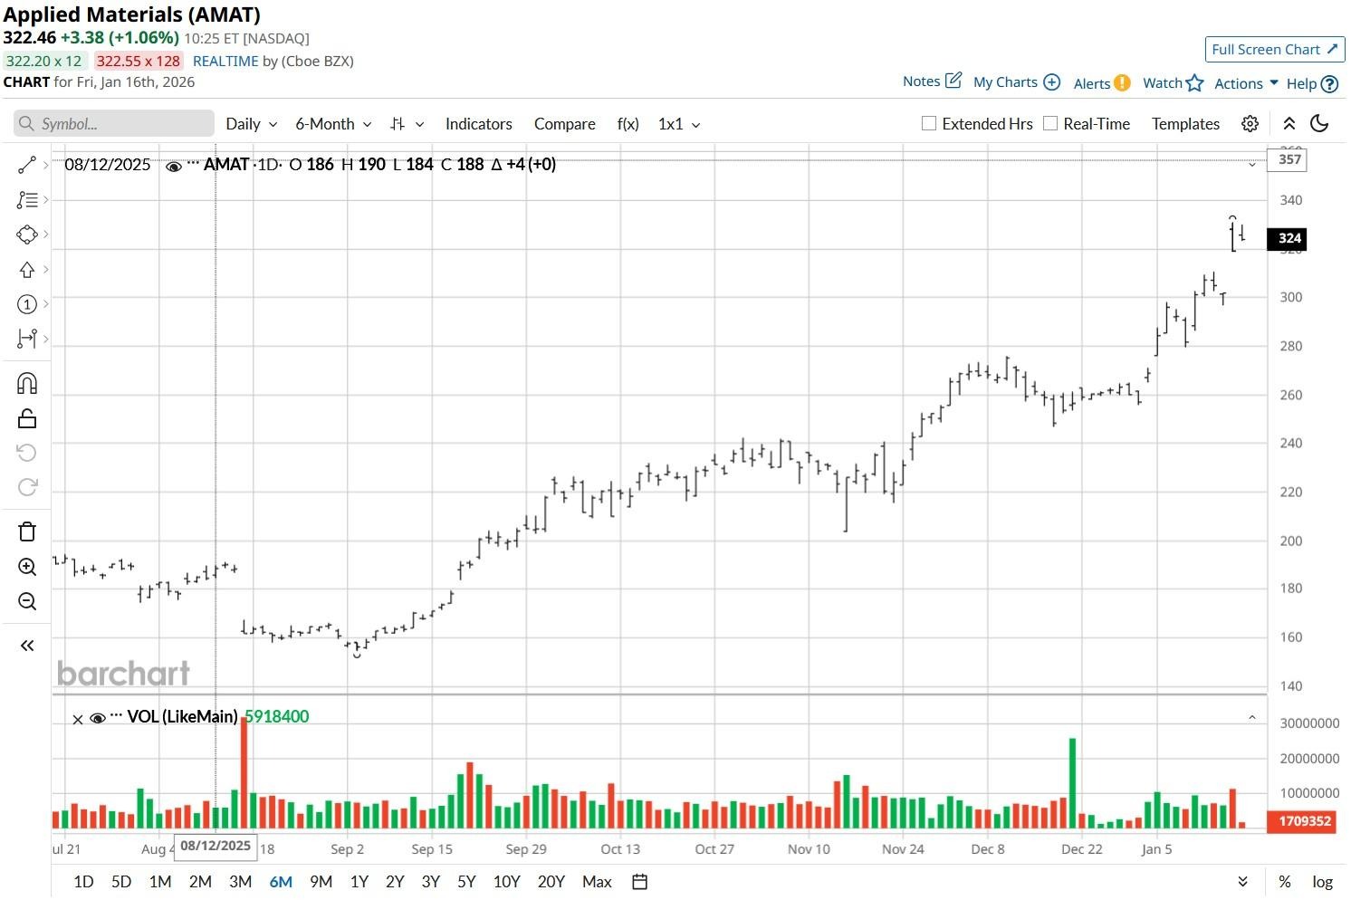Set chart range to 3M

[240, 882]
